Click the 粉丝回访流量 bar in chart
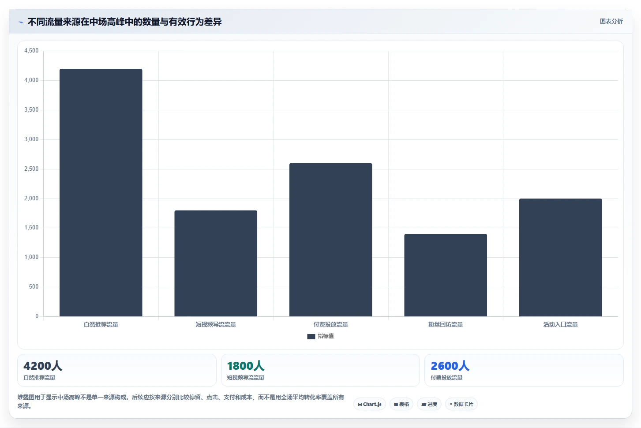Screen dimensions: 641x428 [x=446, y=275]
